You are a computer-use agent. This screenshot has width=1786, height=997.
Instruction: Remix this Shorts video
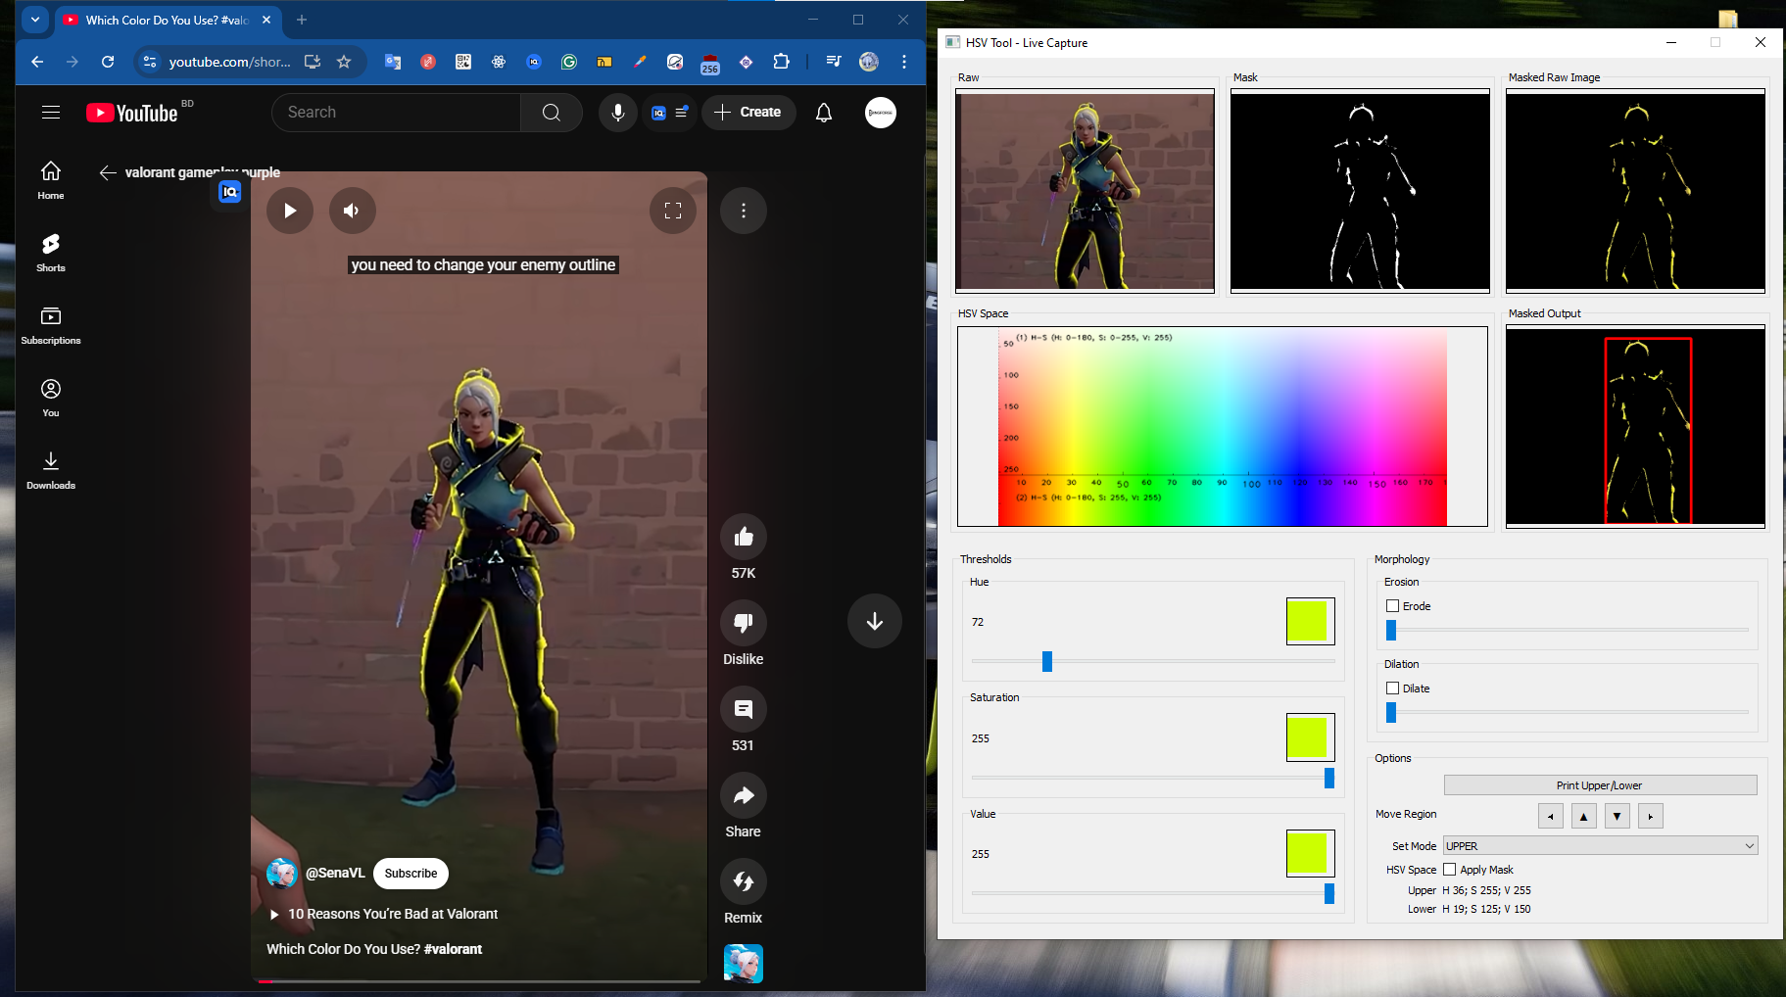pos(744,881)
